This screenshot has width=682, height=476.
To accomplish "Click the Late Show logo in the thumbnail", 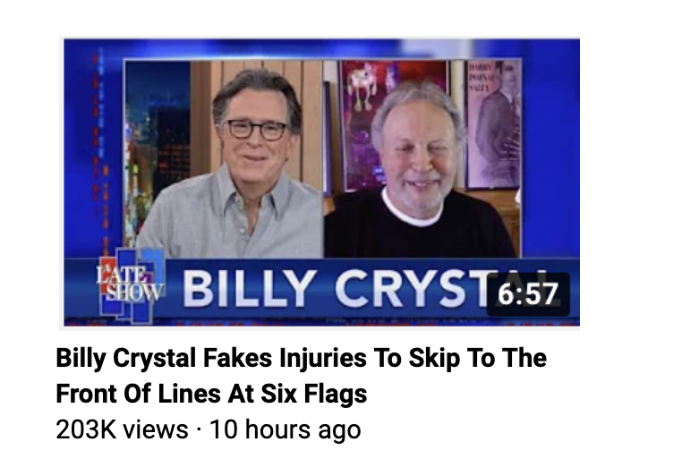I will (x=130, y=285).
